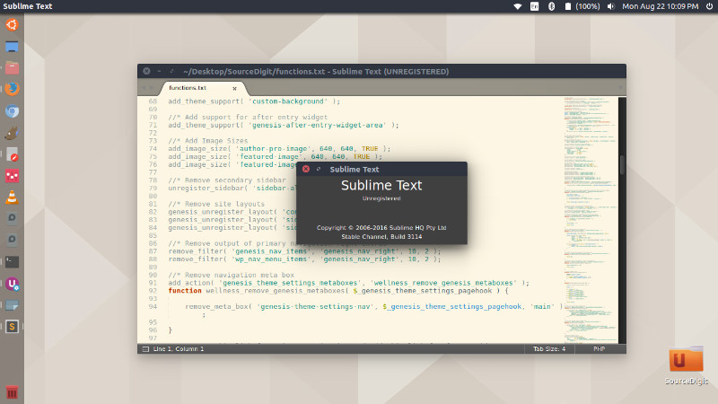Screen dimensions: 718x404
Task: Click the next tab arrow
Action: point(152,87)
